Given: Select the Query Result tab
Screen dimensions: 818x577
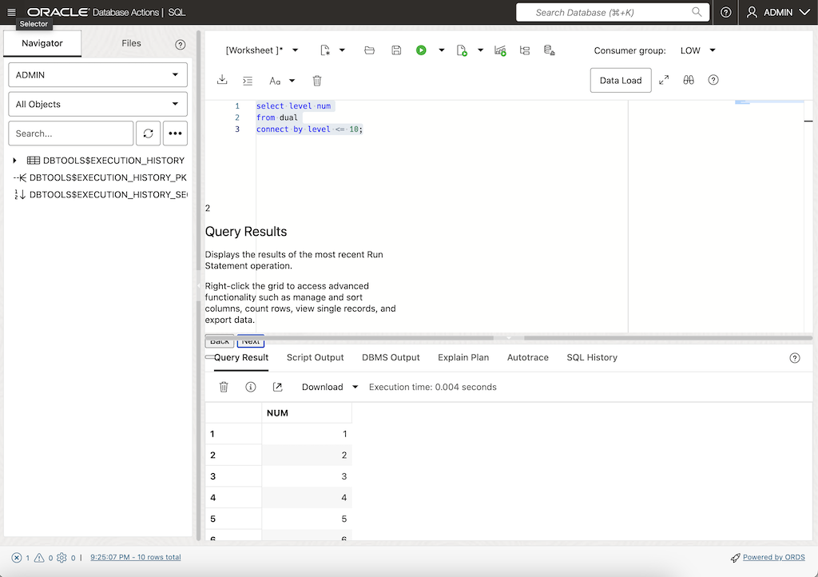Looking at the screenshot, I should click(x=241, y=357).
